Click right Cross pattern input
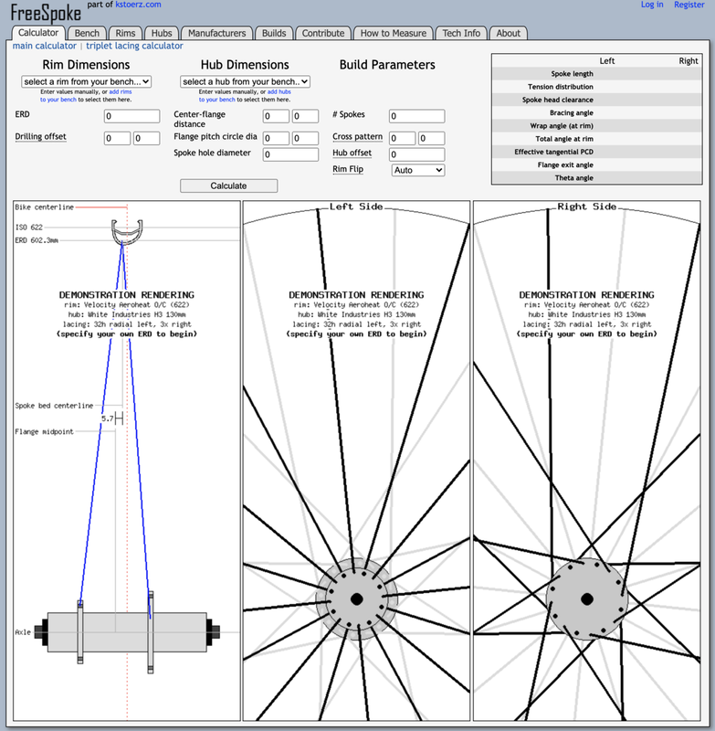 point(431,139)
